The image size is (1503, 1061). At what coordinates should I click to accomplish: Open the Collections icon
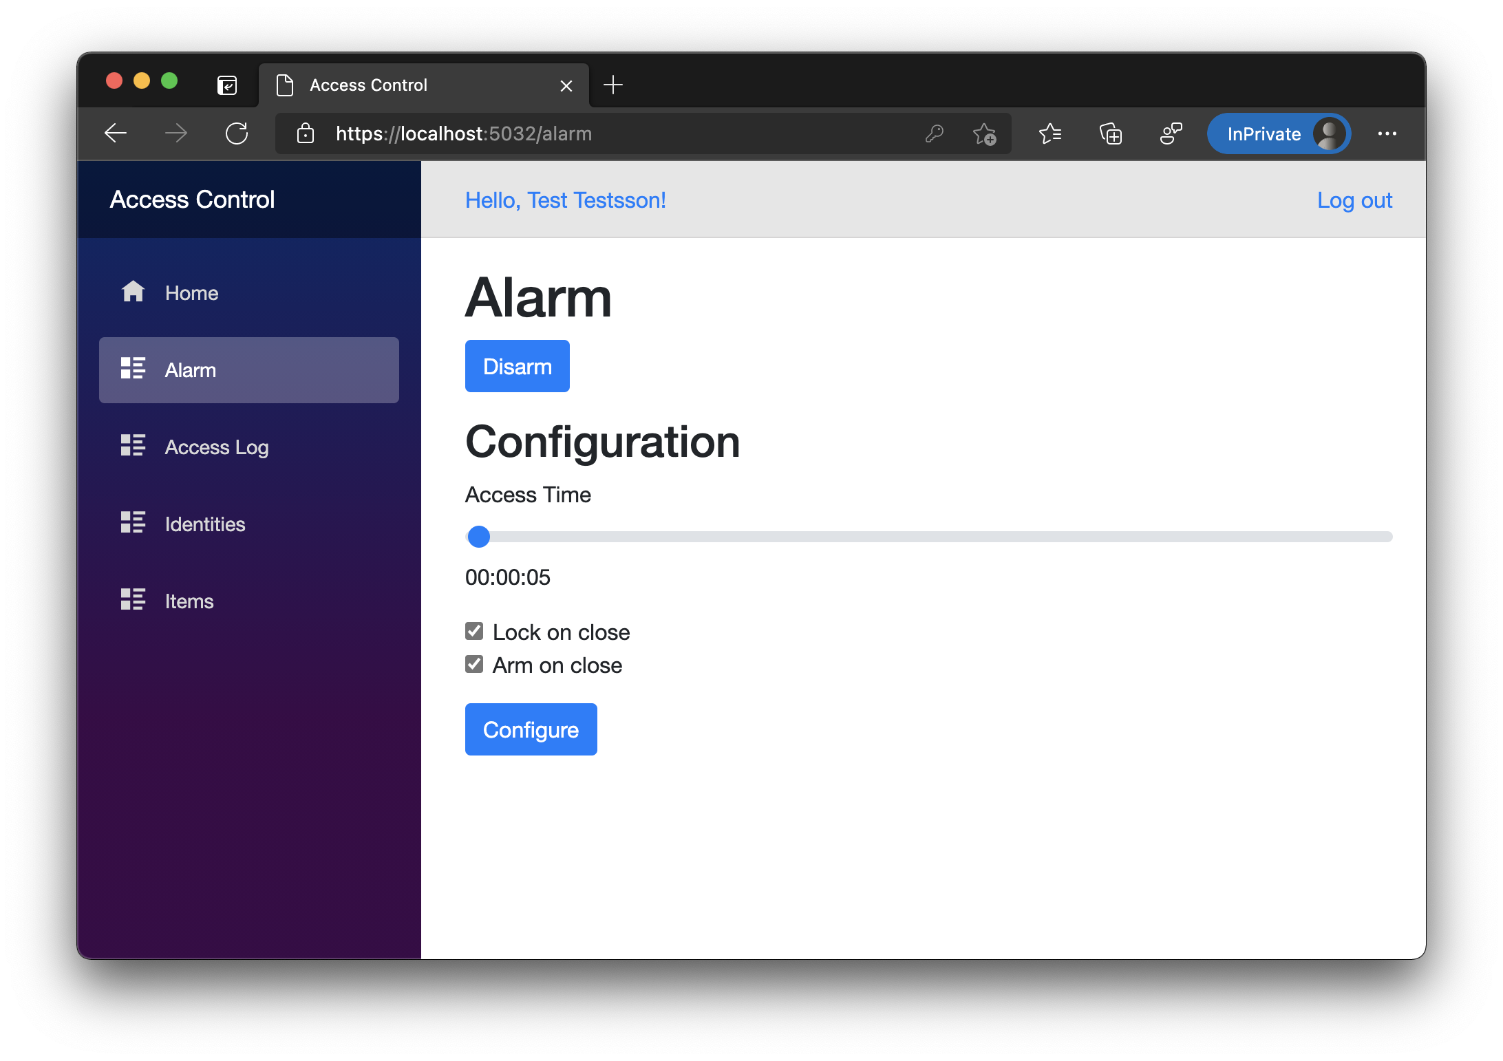1110,133
